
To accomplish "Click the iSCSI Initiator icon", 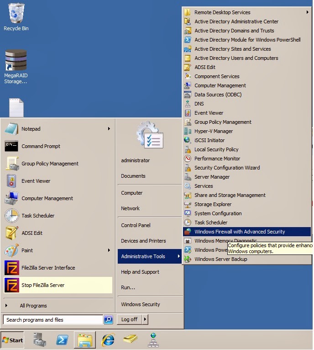I will (188, 140).
